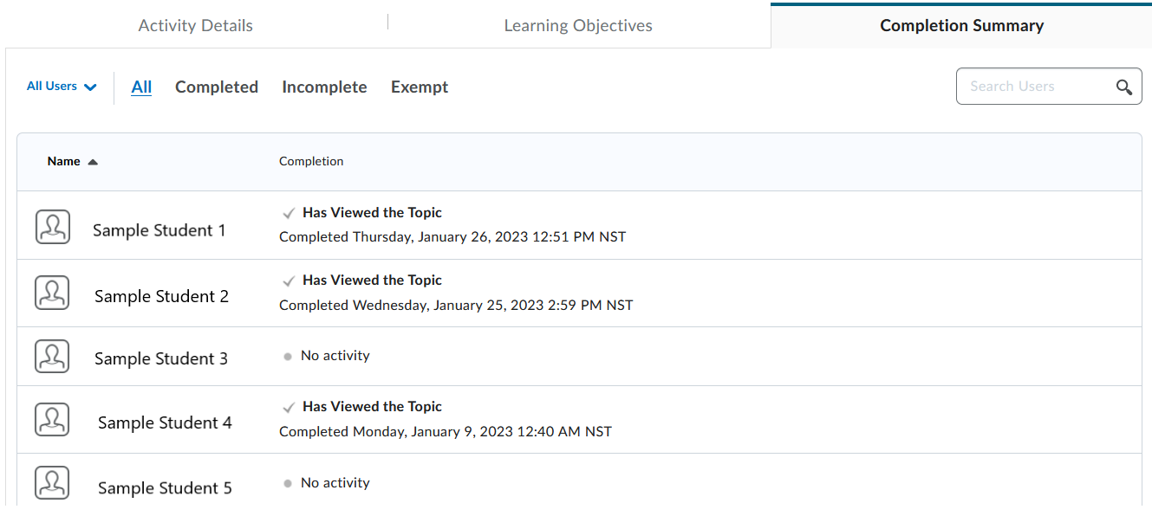1152x516 pixels.
Task: Click the checkmark beside Sample Student 4's completion
Action: coord(289,406)
